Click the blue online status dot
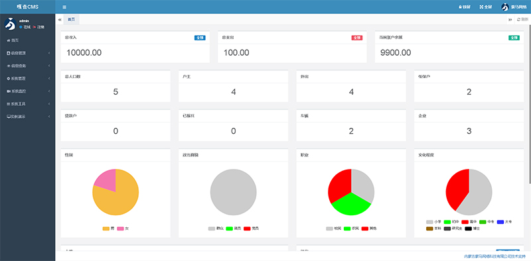 21,27
